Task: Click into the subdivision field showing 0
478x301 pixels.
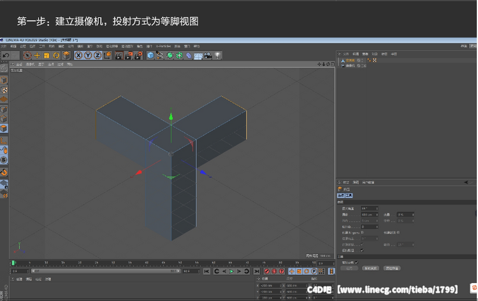Action: pos(368,227)
